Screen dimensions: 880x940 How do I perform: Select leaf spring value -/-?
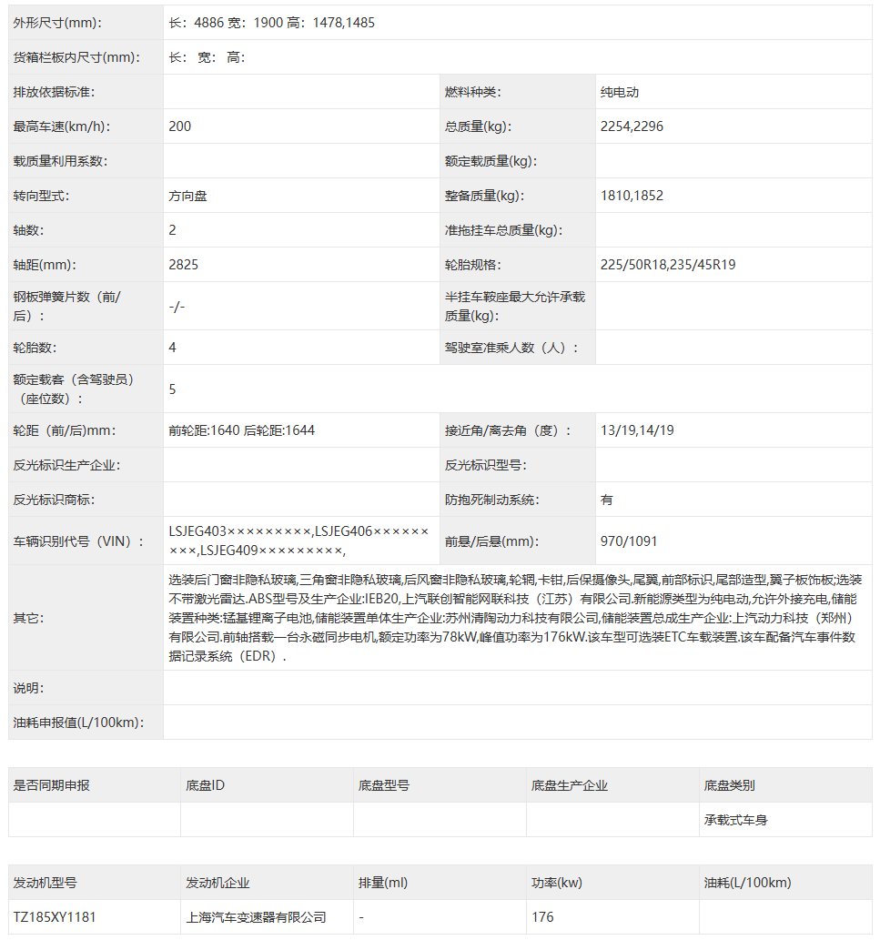177,307
